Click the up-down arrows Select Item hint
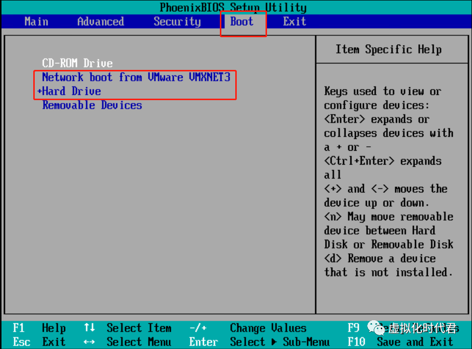 point(128,328)
